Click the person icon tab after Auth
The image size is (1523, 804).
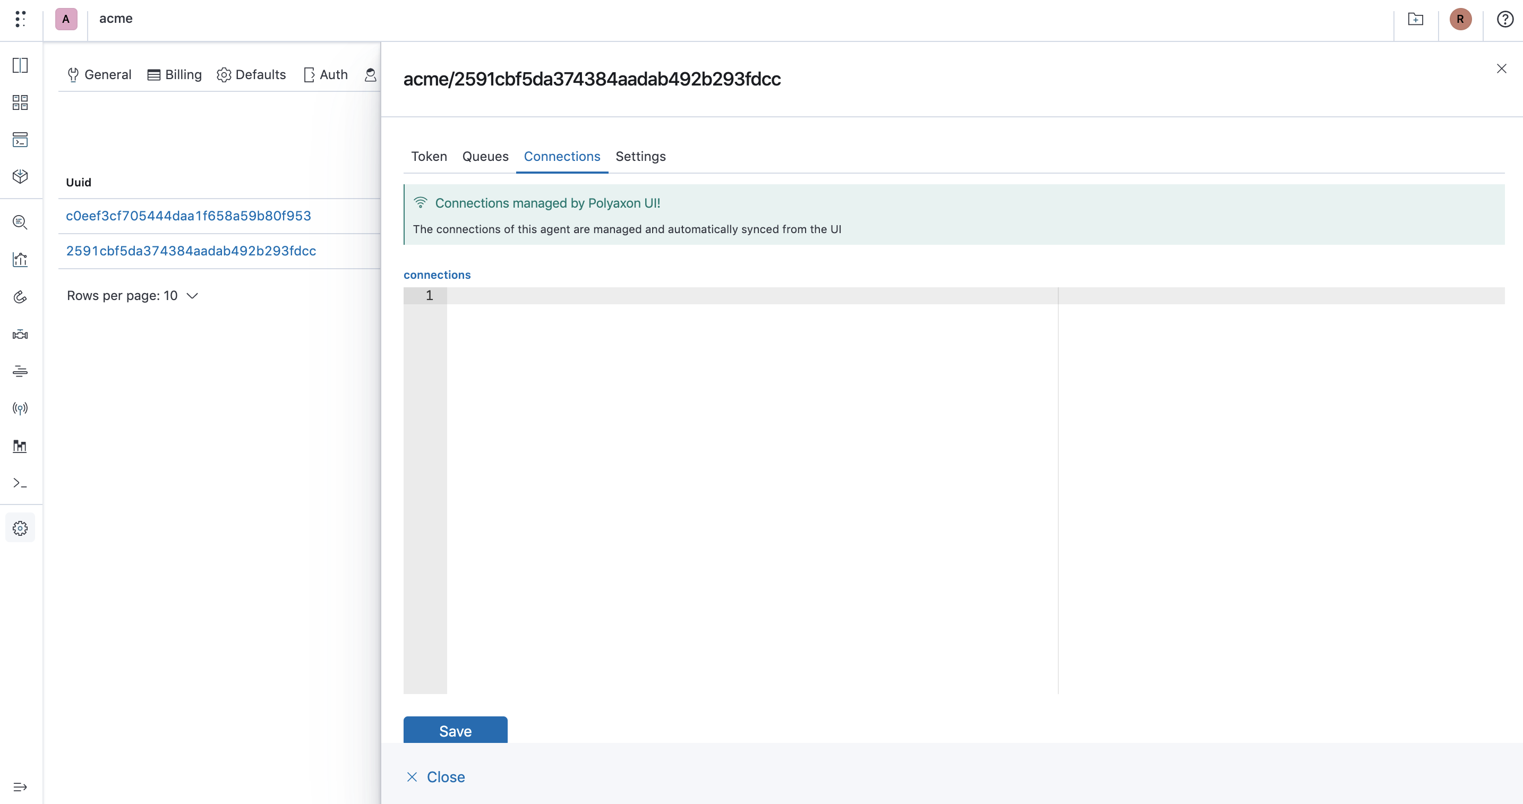tap(371, 74)
